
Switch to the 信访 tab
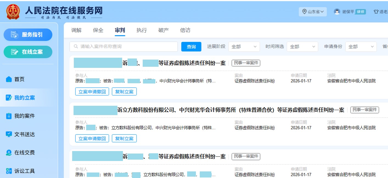[x=185, y=30]
